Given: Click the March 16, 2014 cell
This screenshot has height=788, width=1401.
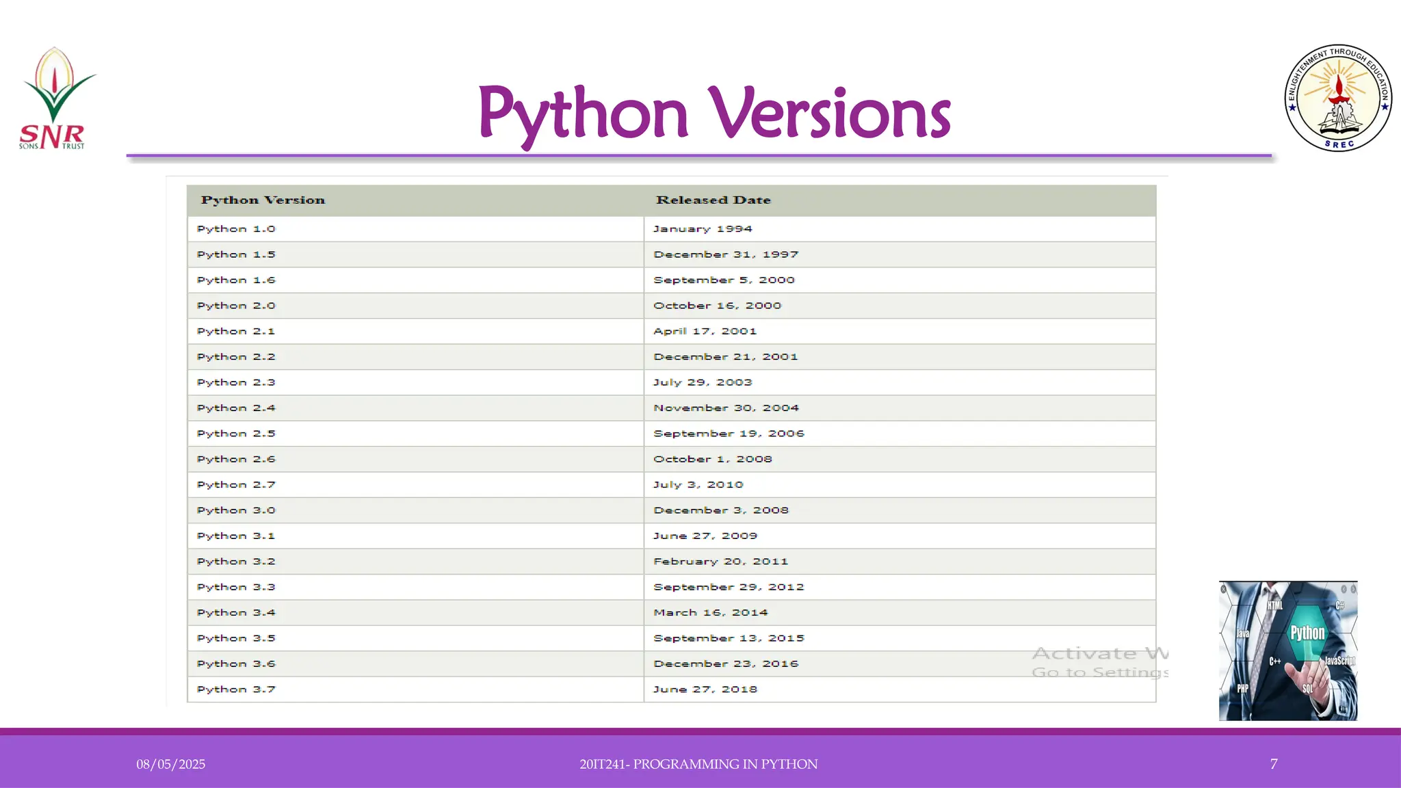Looking at the screenshot, I should coord(900,613).
